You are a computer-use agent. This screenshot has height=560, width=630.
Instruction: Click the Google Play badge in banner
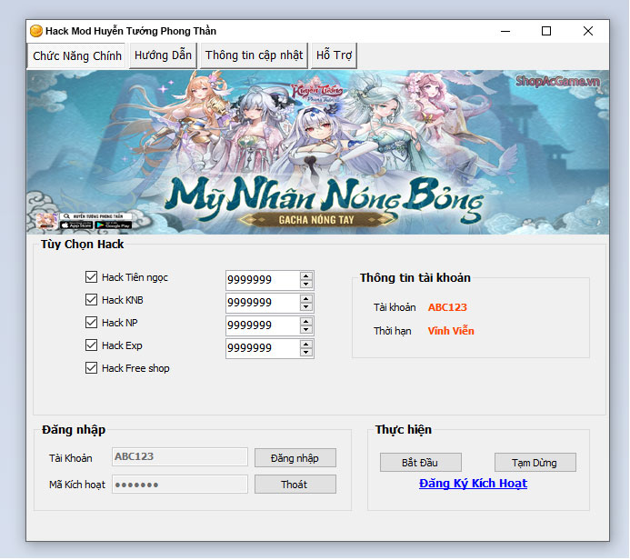click(x=114, y=225)
